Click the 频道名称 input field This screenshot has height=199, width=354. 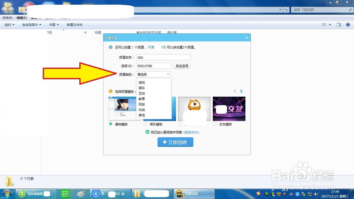pos(163,57)
